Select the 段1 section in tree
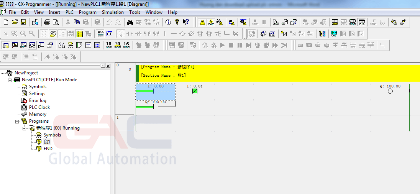 click(47, 142)
